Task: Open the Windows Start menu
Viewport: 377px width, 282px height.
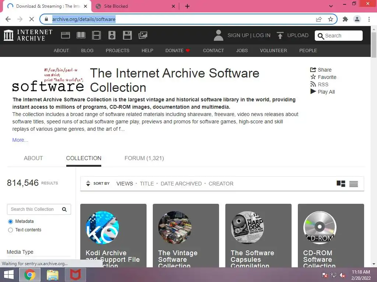Action: [x=9, y=275]
